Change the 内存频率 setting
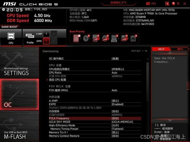The width and height of the screenshot is (190, 142). pyautogui.click(x=95, y=111)
